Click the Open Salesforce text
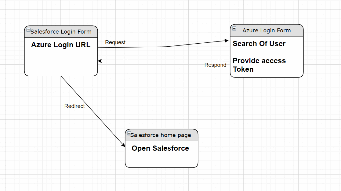The image size is (341, 191). point(160,148)
